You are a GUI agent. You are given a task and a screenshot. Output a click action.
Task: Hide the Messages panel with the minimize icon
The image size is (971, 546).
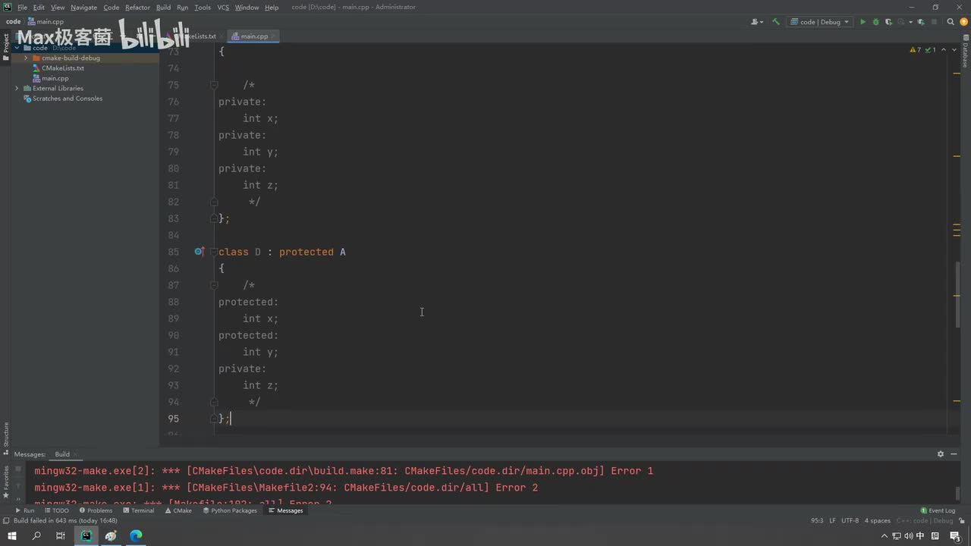[x=955, y=454]
